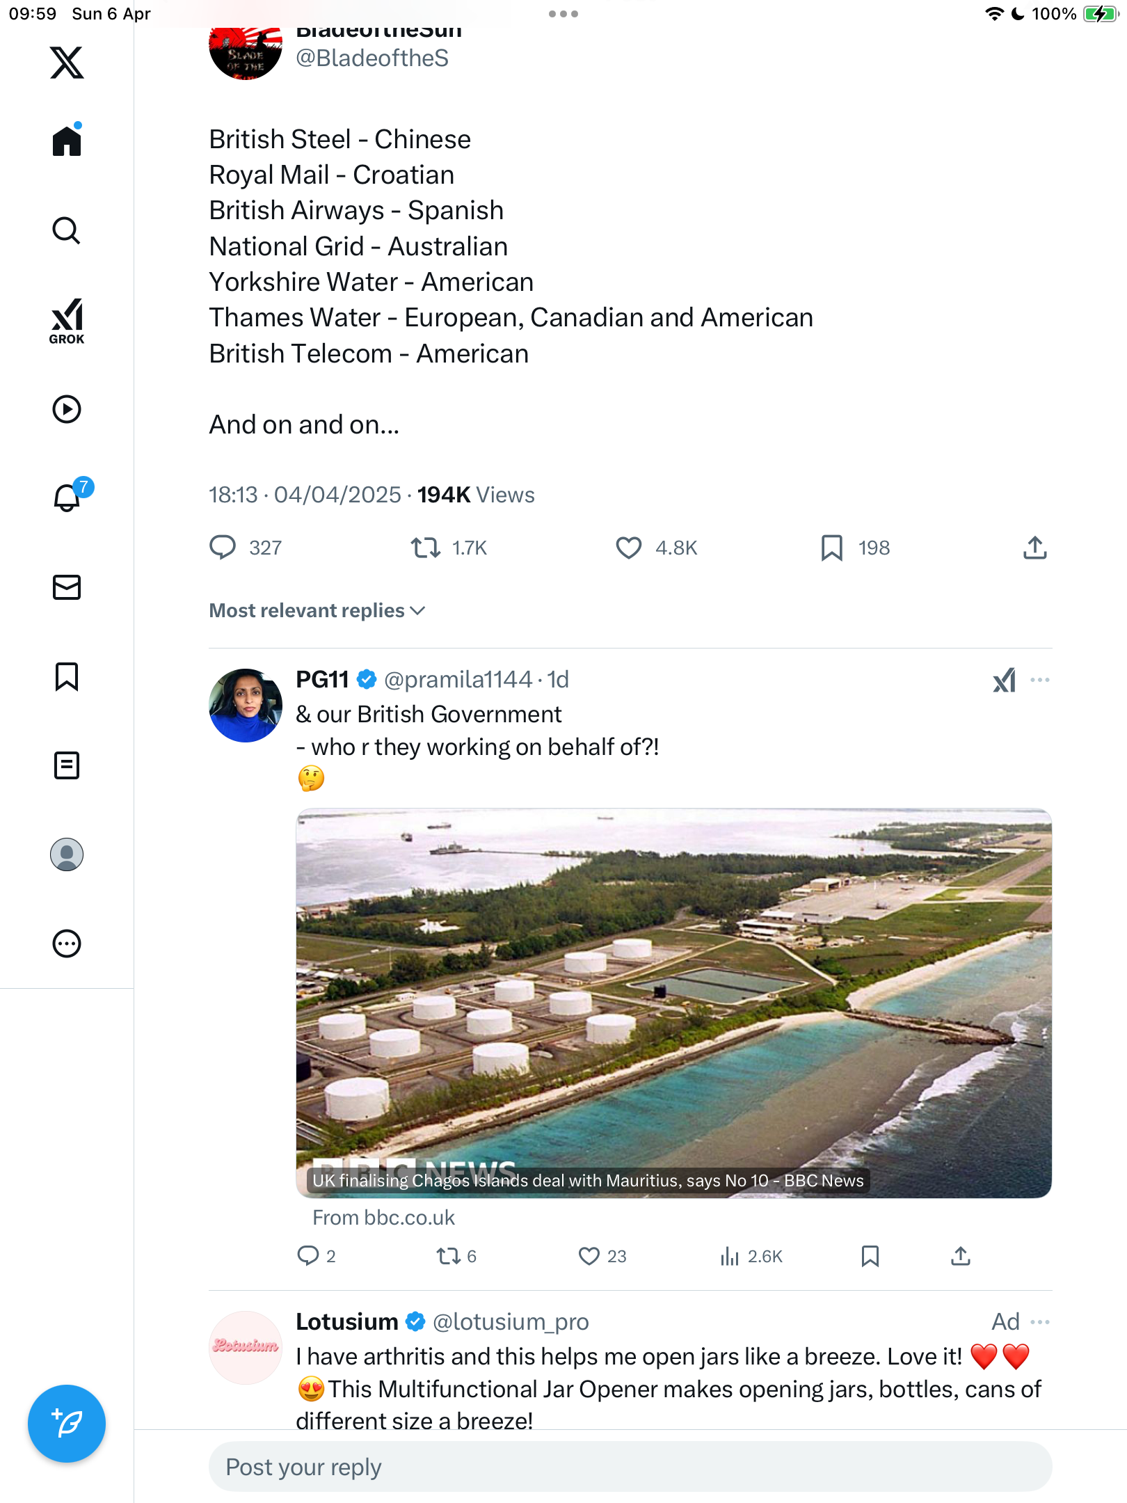Go to the Home feed
1127x1503 pixels.
pos(67,141)
